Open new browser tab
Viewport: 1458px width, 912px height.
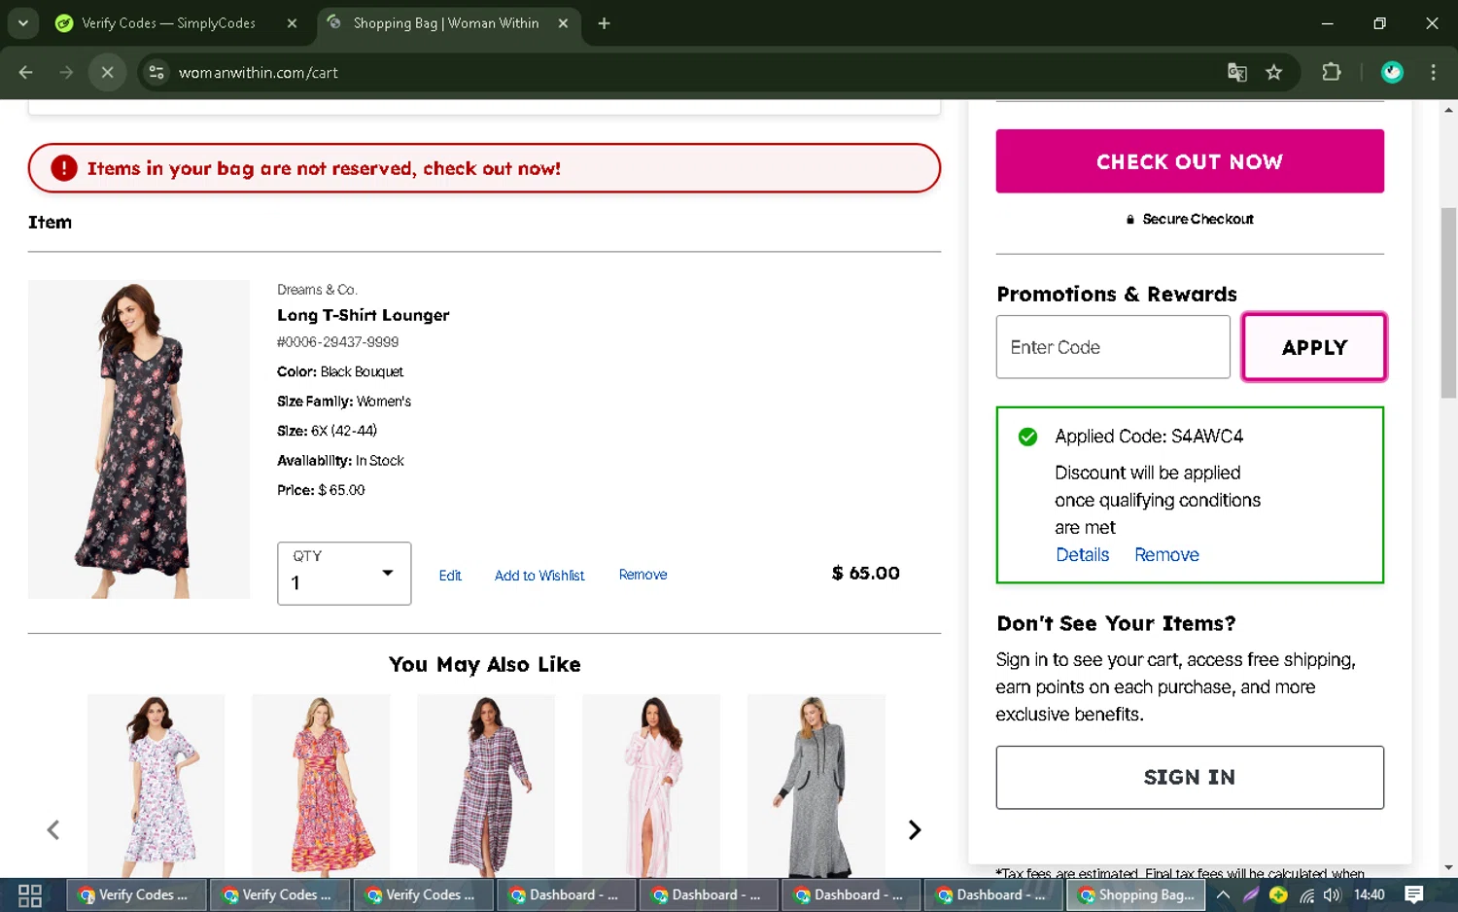(x=604, y=23)
